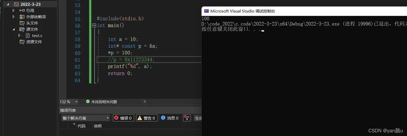Click the 'return 0;' code line
Image resolution: width=407 pixels, height=136 pixels.
coord(120,73)
